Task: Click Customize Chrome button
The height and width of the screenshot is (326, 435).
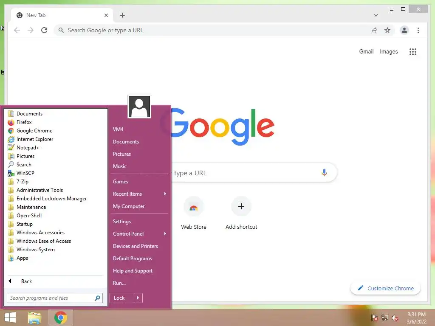Action: [386, 288]
